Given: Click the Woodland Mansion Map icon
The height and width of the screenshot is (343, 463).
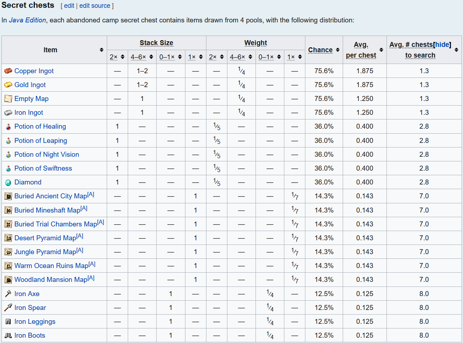Looking at the screenshot, I should [8, 280].
